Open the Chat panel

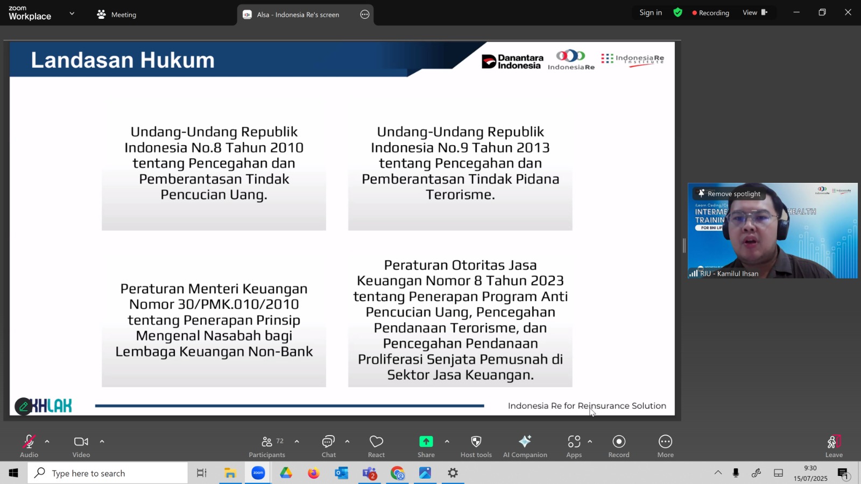click(329, 446)
